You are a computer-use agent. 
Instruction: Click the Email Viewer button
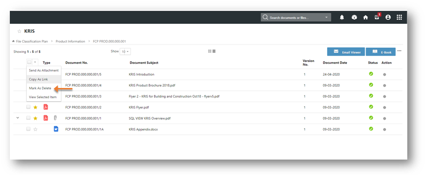click(346, 52)
